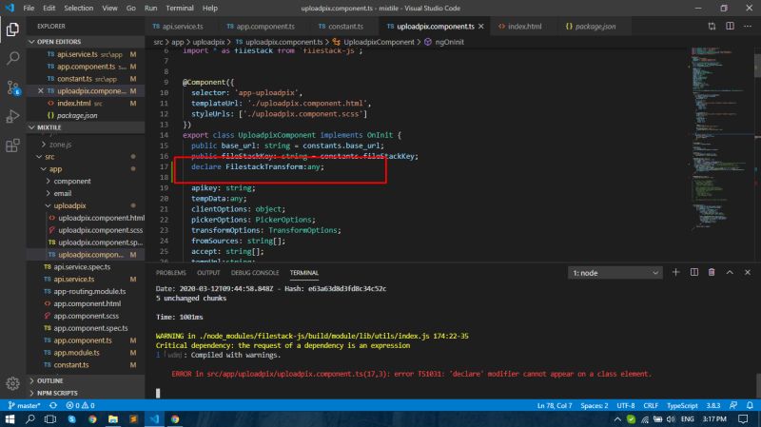Viewport: 761px width, 427px height.
Task: Change language mode TypeScript
Action: coord(682,405)
